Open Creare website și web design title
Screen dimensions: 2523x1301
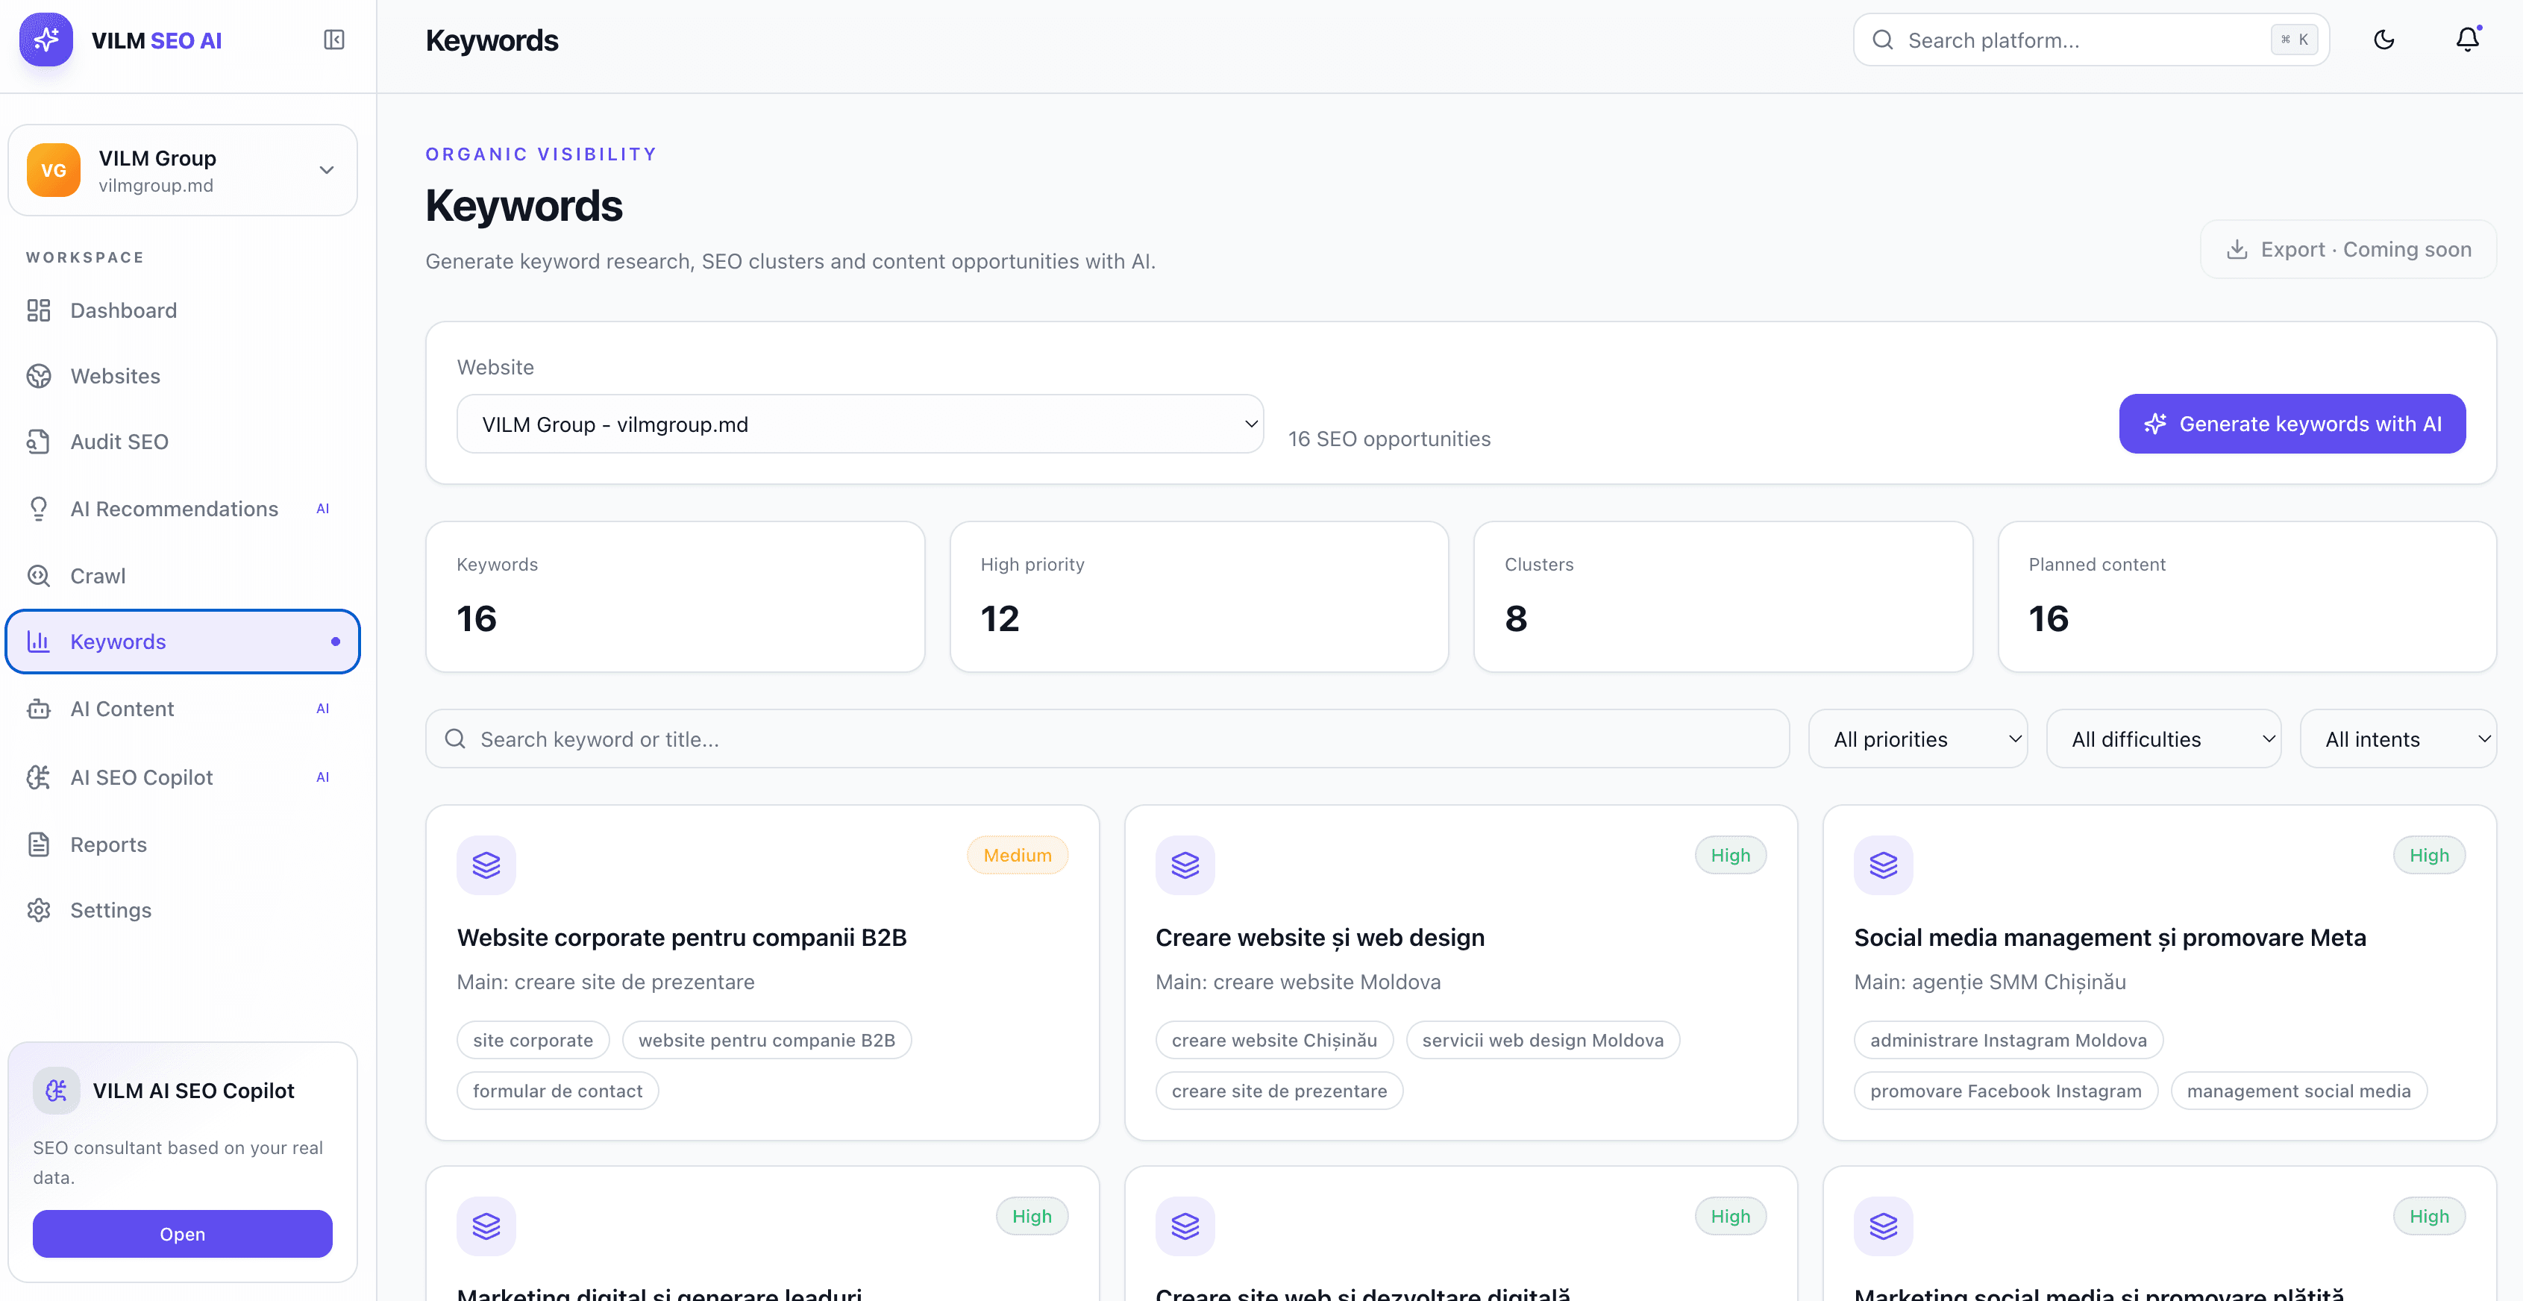(1319, 938)
